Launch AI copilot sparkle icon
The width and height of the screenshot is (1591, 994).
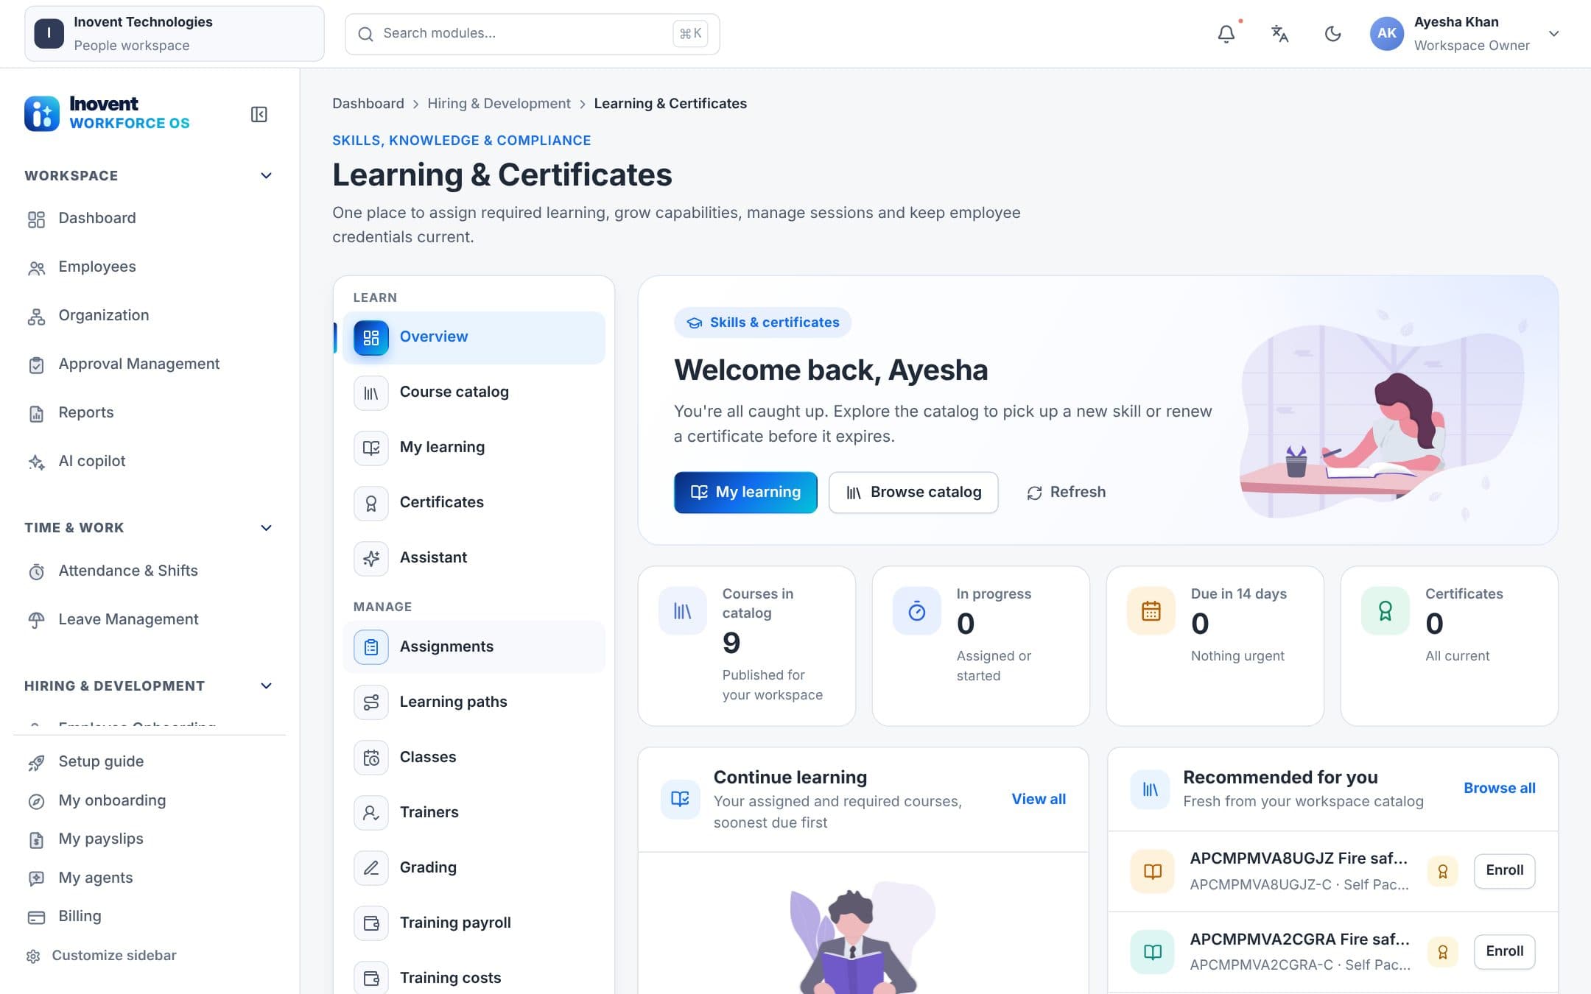pyautogui.click(x=36, y=462)
